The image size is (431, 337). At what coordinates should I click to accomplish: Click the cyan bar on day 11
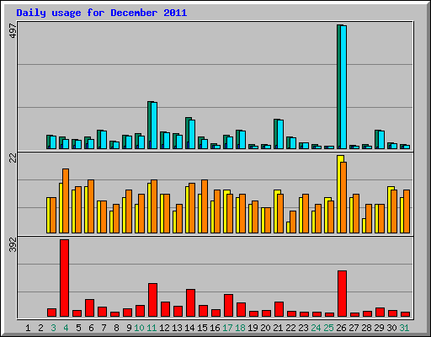pos(154,126)
